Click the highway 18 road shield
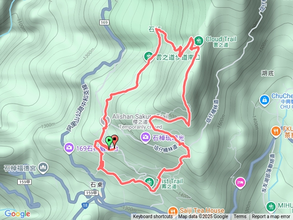Viewport: 293px width, 220px height. pyautogui.click(x=85, y=205)
